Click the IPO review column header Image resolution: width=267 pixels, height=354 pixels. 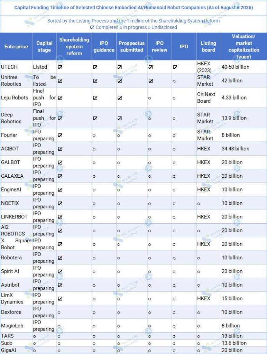tap(159, 47)
